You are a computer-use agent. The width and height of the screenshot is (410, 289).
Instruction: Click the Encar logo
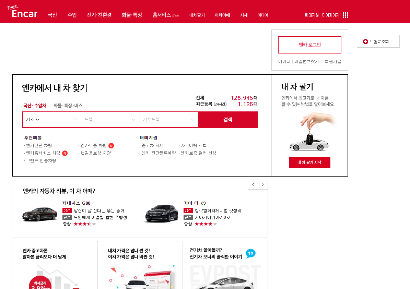(x=23, y=12)
